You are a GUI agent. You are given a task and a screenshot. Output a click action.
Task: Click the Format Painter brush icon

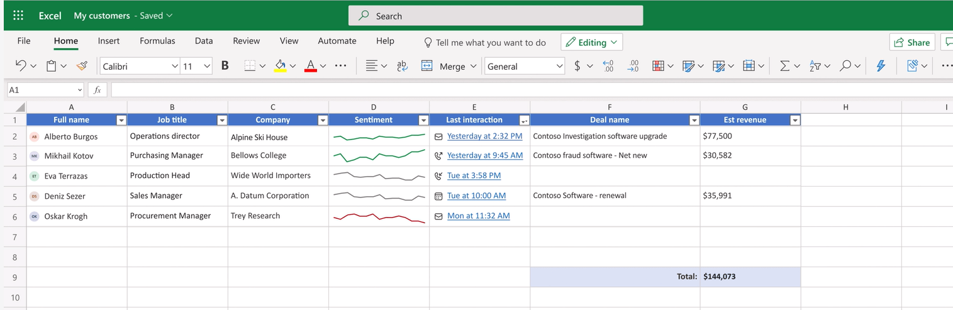[x=82, y=66]
